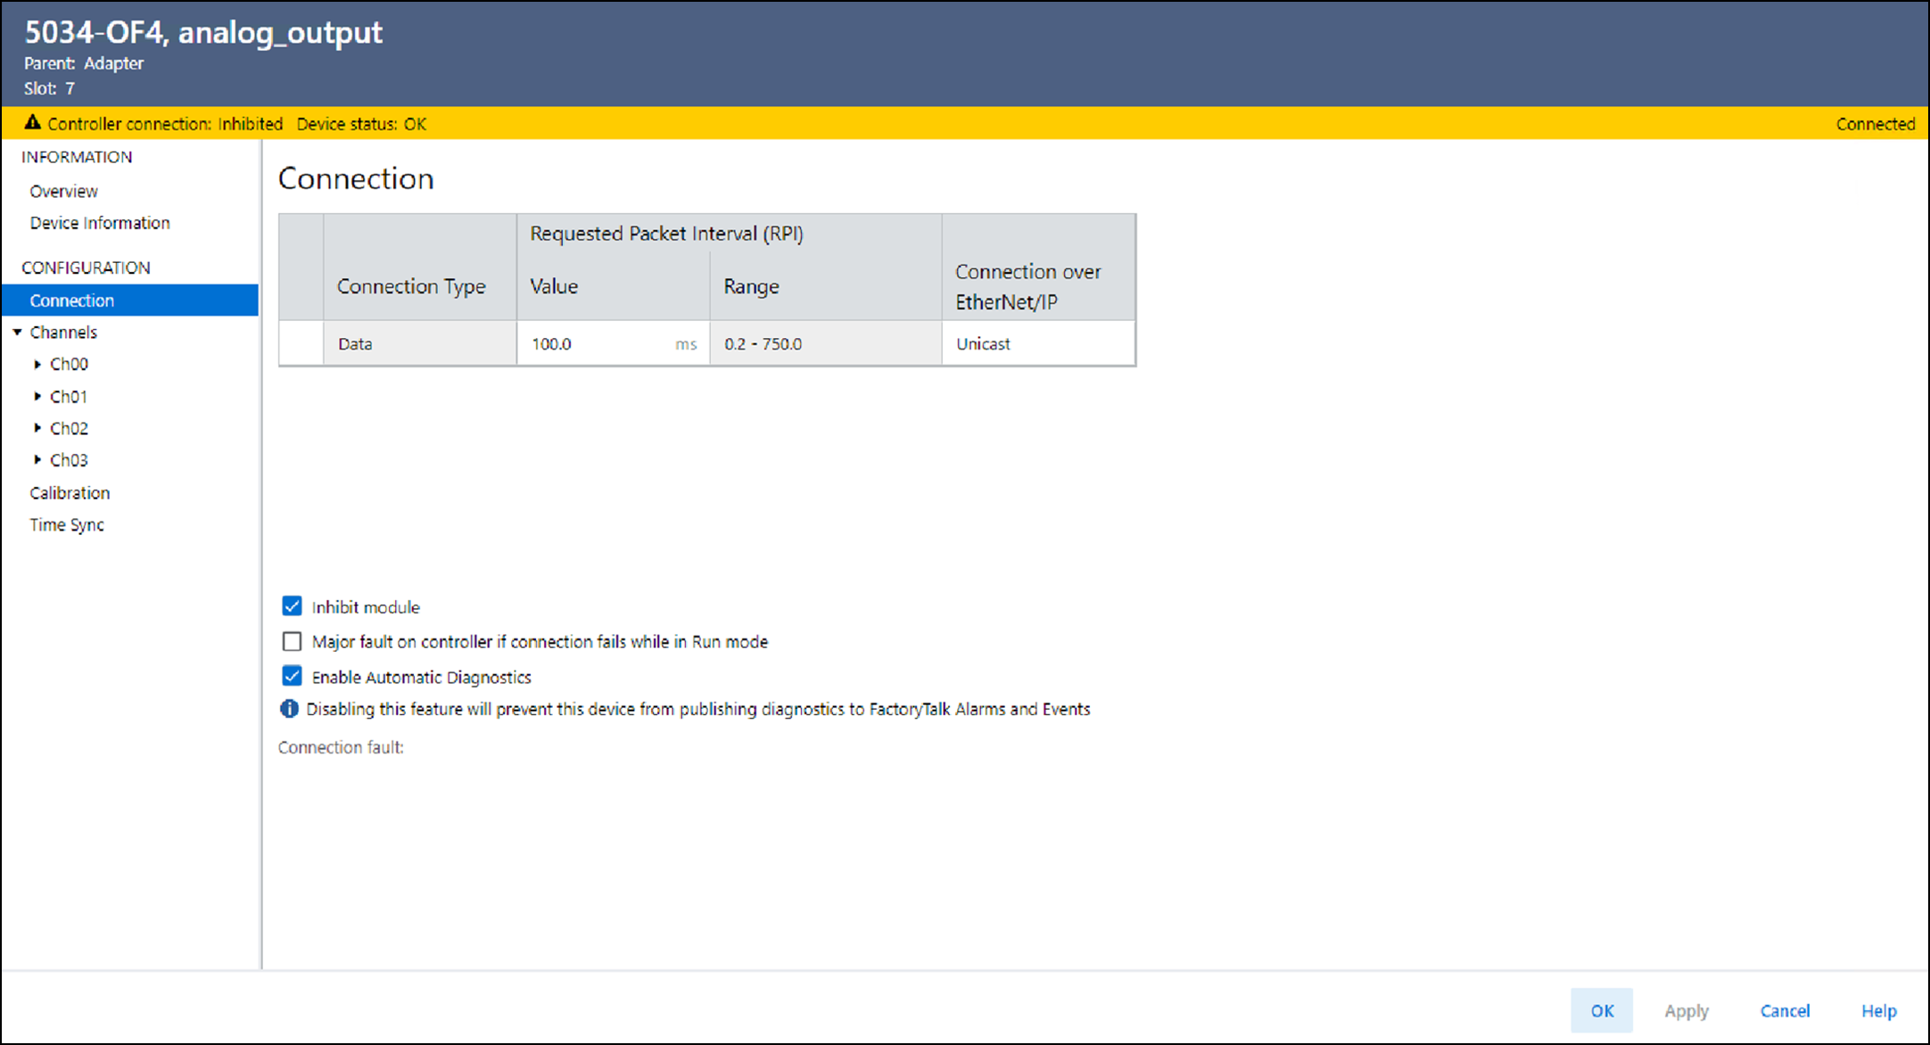This screenshot has width=1930, height=1045.
Task: Toggle Enable Automatic Diagnostics checkbox
Action: click(x=292, y=676)
